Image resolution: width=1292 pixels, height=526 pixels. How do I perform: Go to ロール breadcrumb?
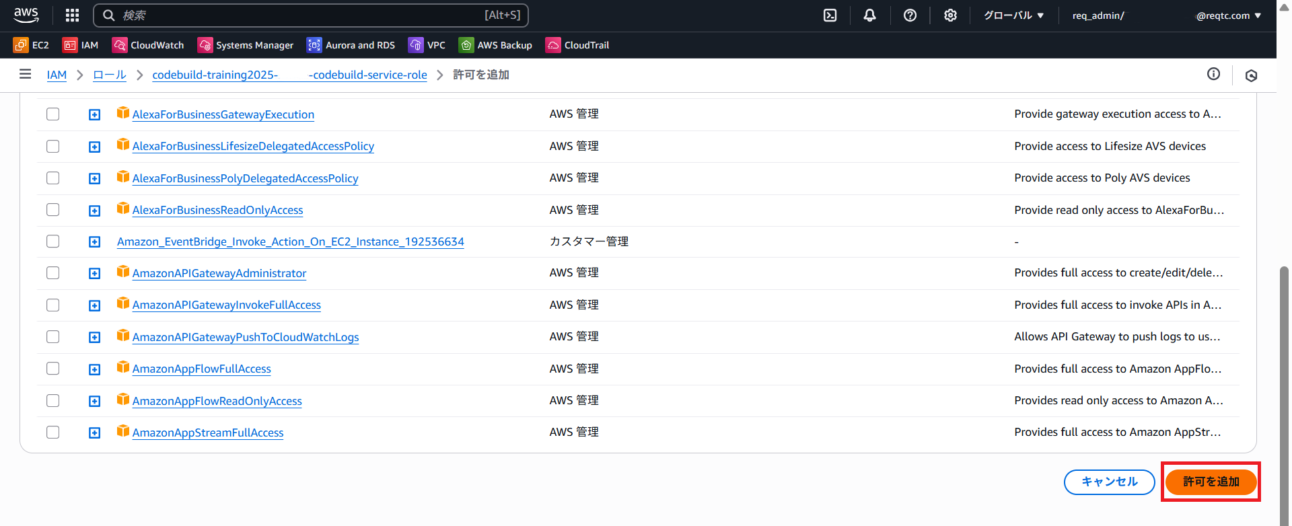tap(110, 75)
